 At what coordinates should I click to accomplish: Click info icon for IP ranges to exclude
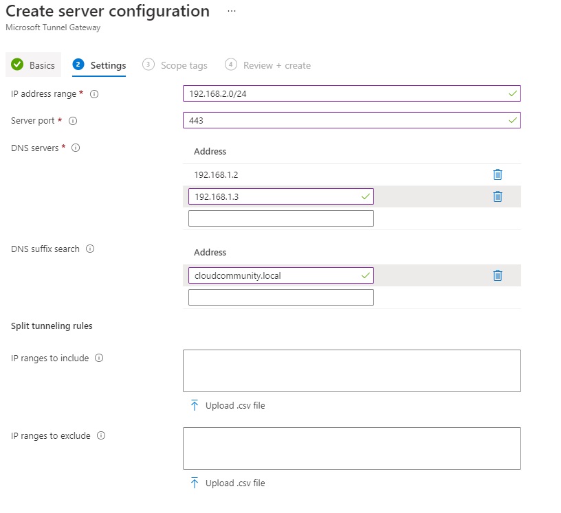[x=101, y=435]
